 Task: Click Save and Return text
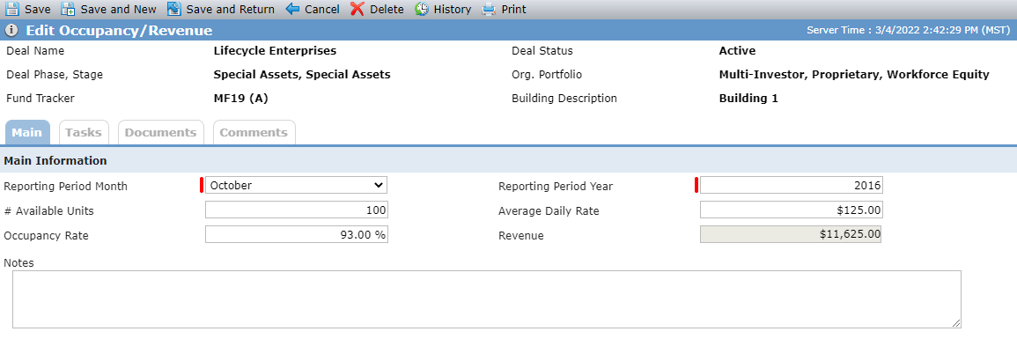[230, 10]
